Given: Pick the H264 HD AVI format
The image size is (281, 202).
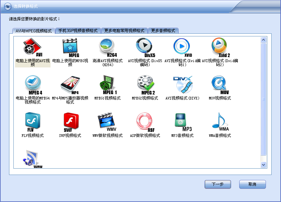Looking at the screenshot, I should (107, 47).
